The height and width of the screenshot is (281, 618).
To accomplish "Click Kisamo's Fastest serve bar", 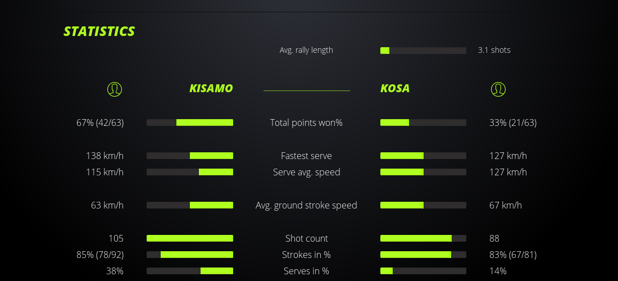I will (x=190, y=156).
